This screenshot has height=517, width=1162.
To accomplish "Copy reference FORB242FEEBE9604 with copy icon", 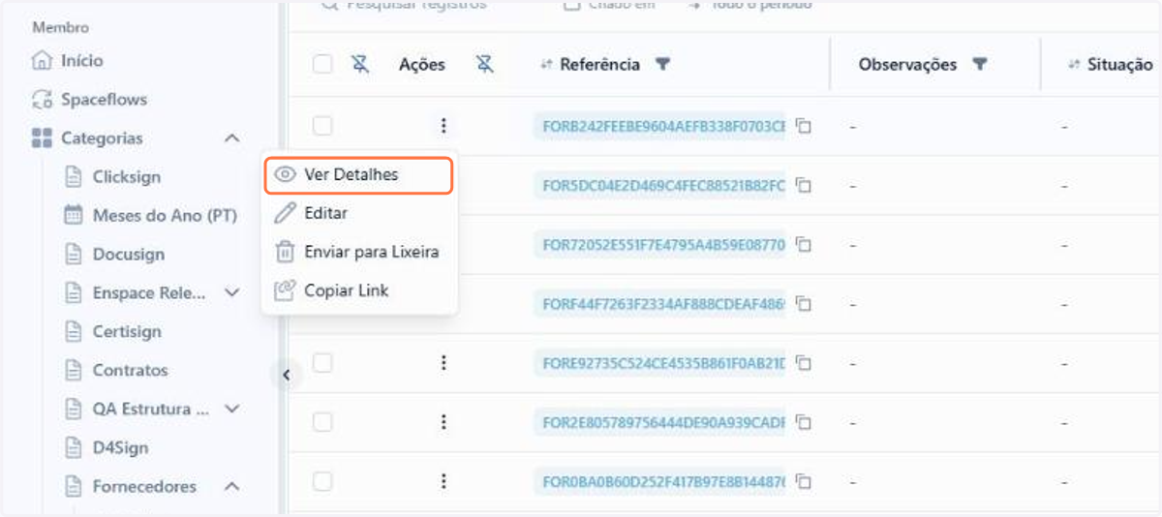I will click(x=803, y=126).
